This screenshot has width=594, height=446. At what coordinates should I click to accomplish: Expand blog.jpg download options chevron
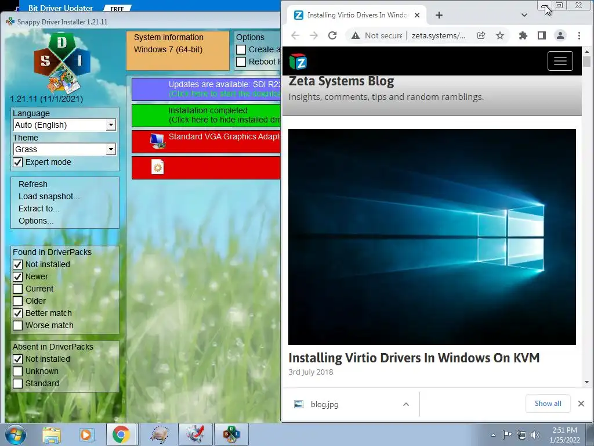click(x=405, y=404)
